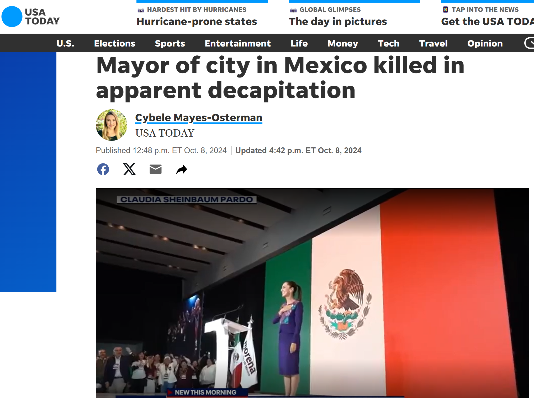Viewport: 534px width, 398px height.
Task: Navigate to the Opinion section
Action: click(x=485, y=43)
